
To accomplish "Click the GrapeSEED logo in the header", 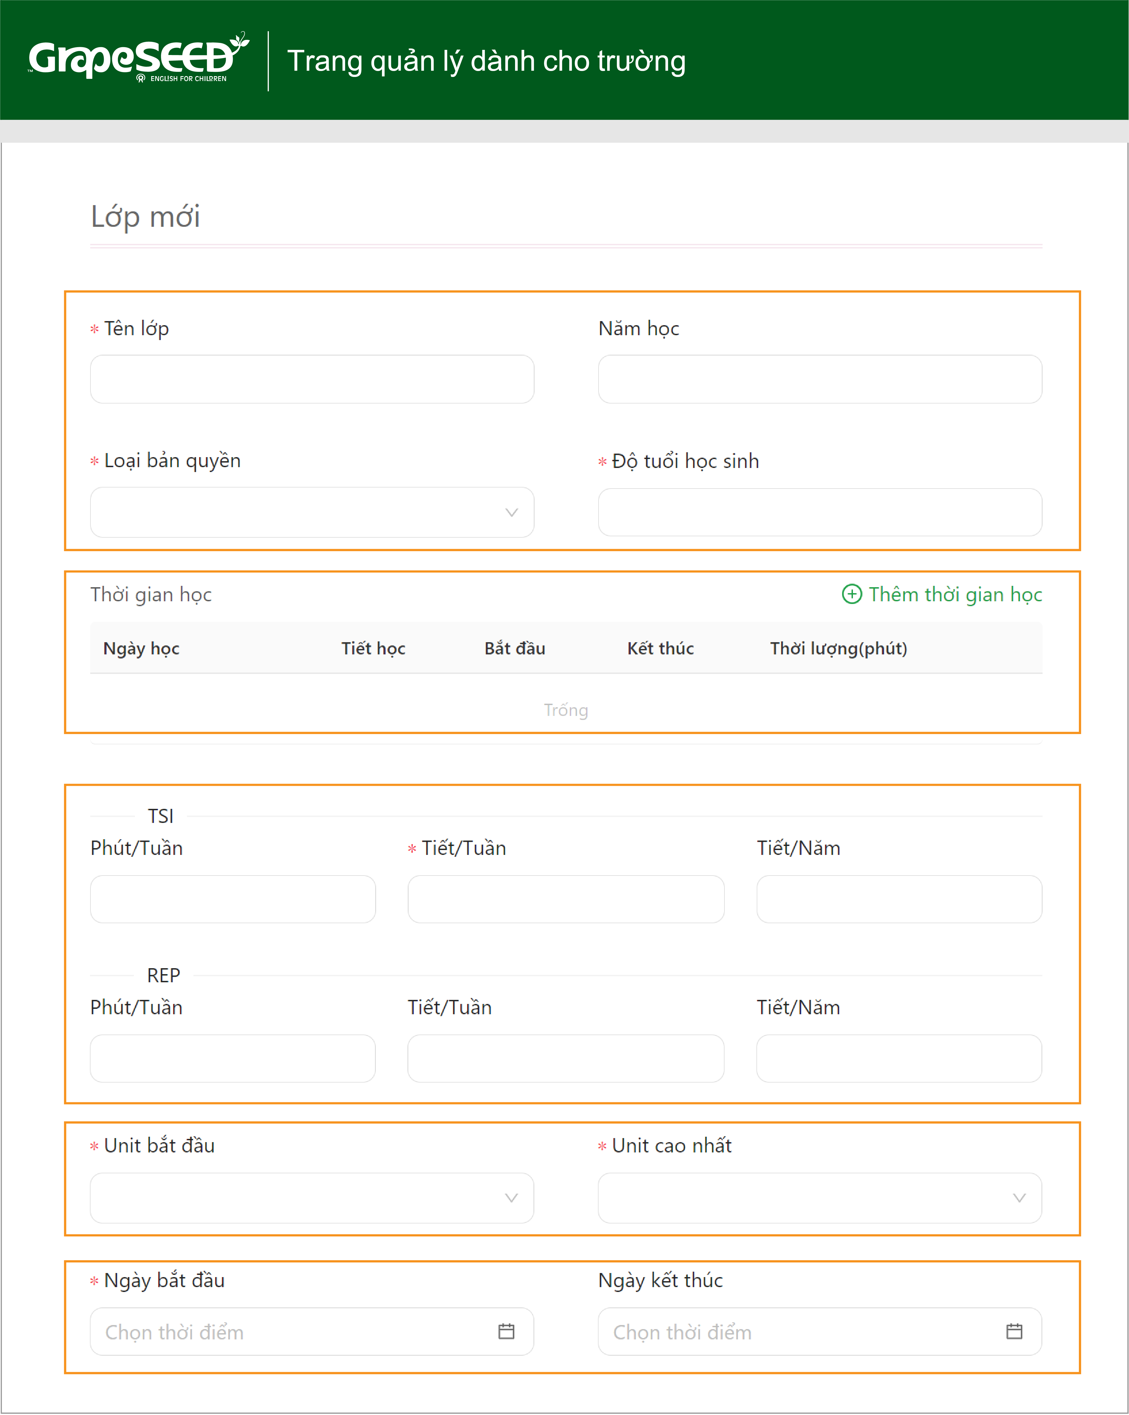I will [138, 57].
